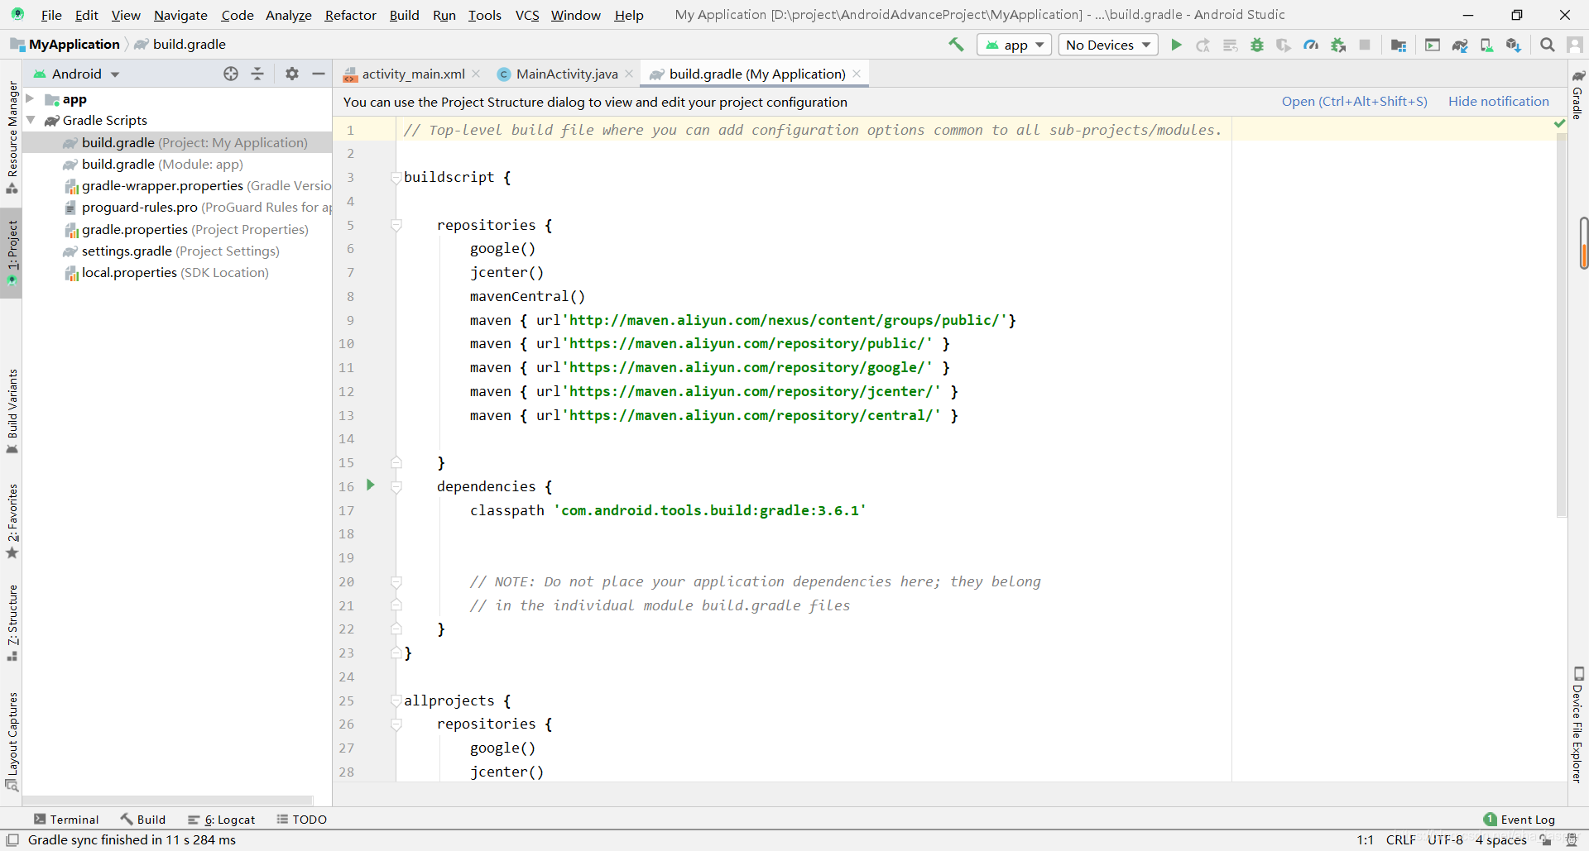Click the user account avatar icon

[x=1574, y=45]
